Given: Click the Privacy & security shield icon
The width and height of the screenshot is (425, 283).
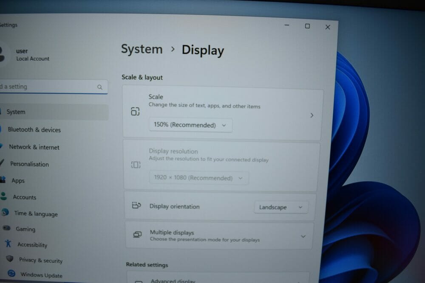Looking at the screenshot, I should pos(10,258).
